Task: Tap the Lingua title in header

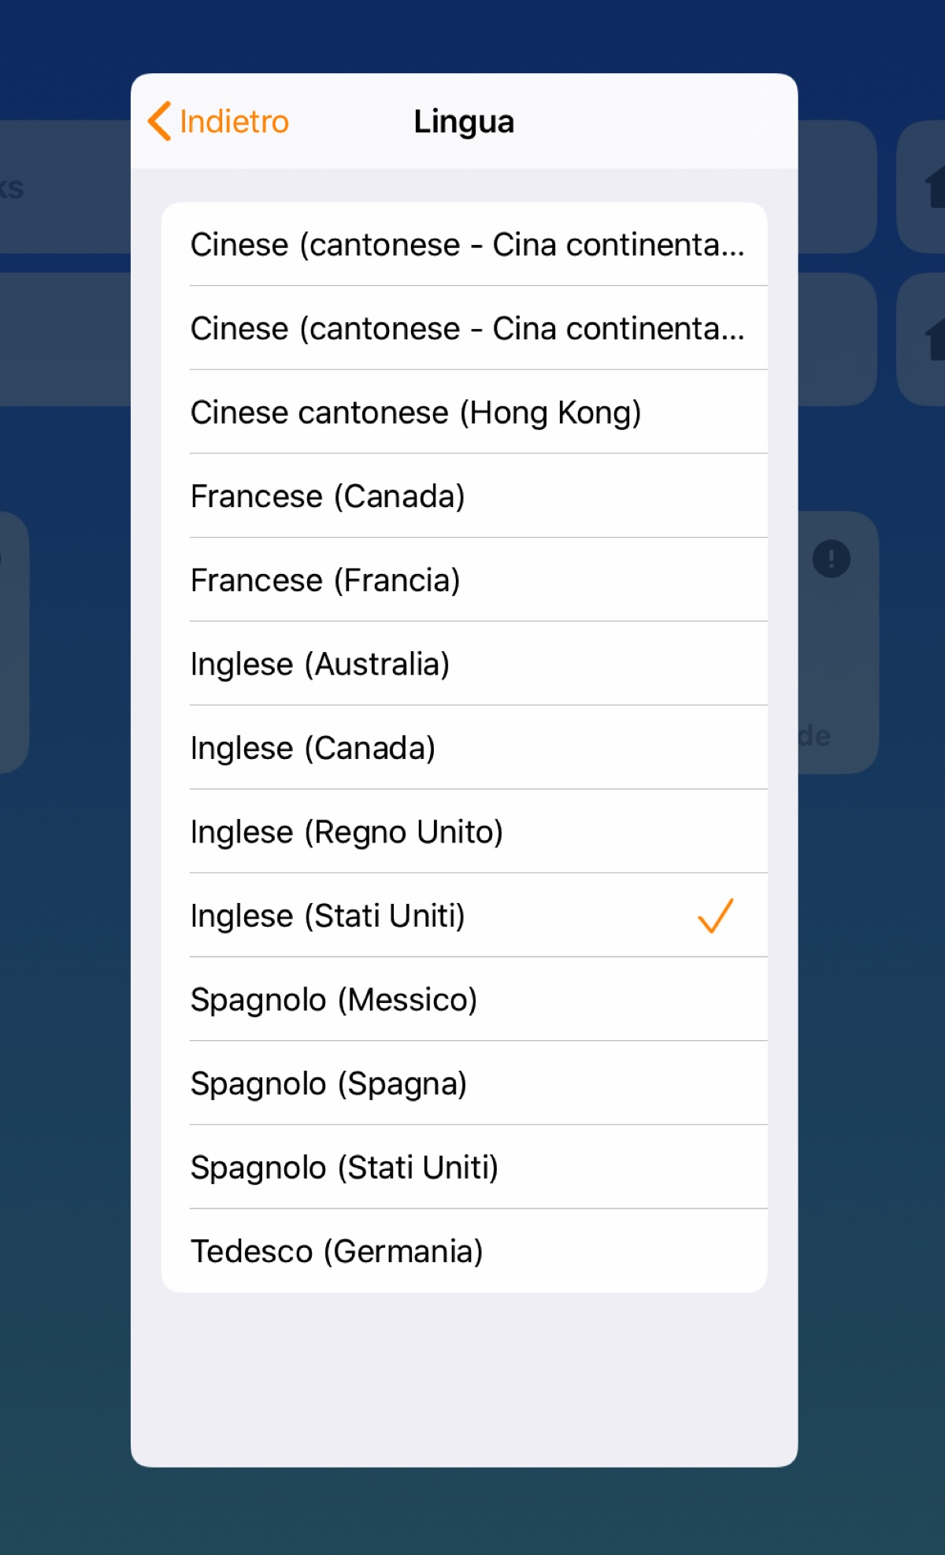Action: 464,122
